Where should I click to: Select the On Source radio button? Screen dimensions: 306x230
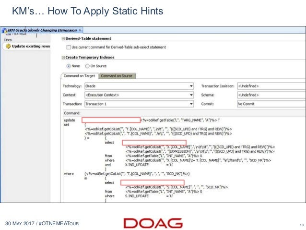(87, 66)
